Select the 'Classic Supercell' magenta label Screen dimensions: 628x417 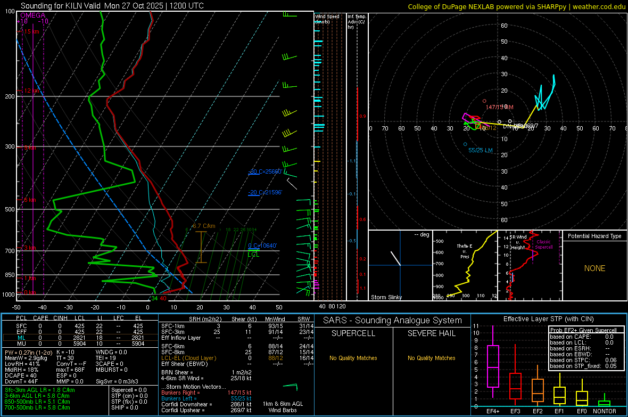[544, 244]
